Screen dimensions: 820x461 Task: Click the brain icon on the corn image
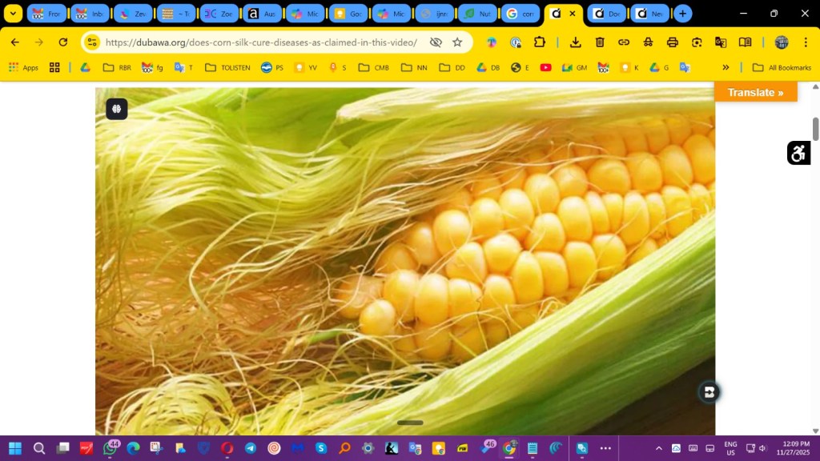(x=117, y=109)
